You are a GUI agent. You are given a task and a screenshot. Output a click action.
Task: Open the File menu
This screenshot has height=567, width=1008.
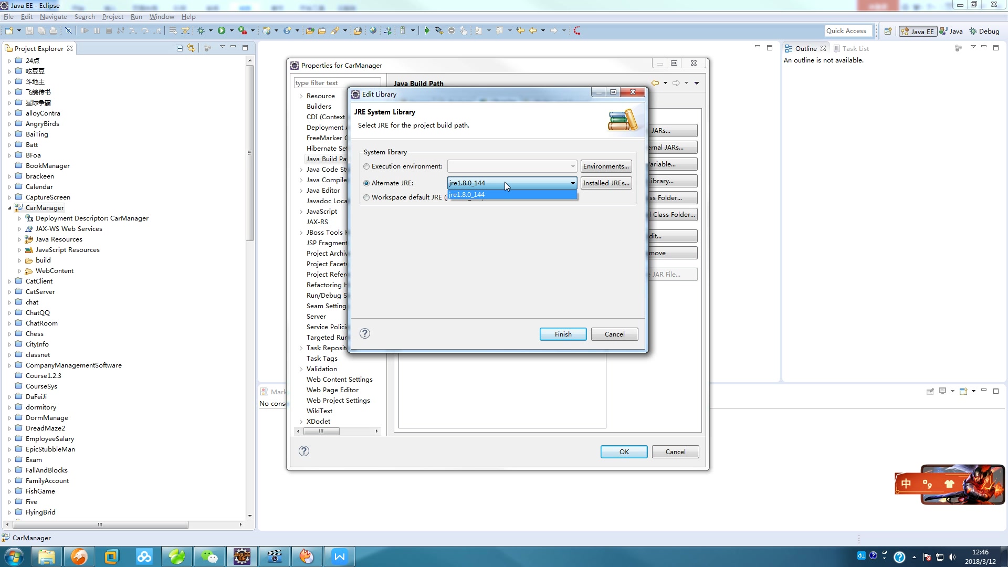[x=8, y=17]
